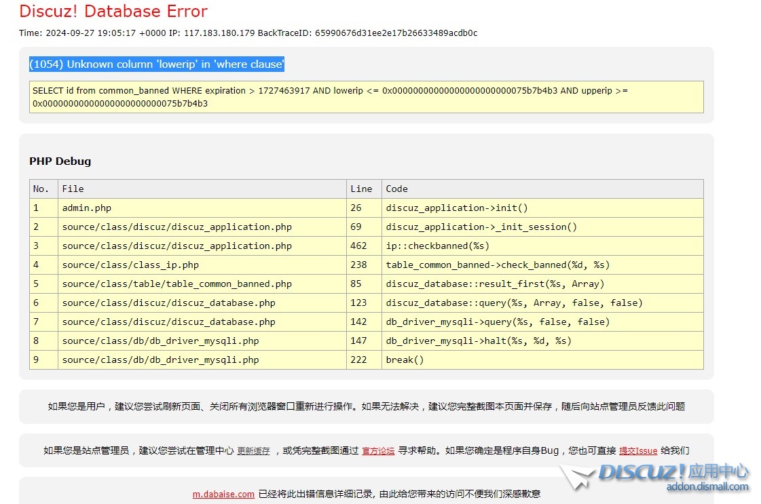Screen dimensions: 761x504
Task: Click discuz_database.php in row 7
Action: click(x=202, y=322)
